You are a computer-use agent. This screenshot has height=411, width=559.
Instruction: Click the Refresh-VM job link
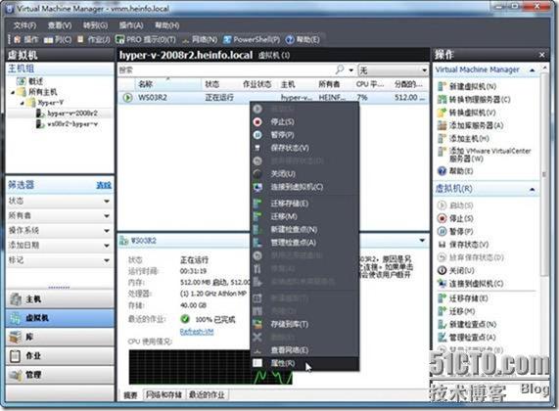[197, 332]
